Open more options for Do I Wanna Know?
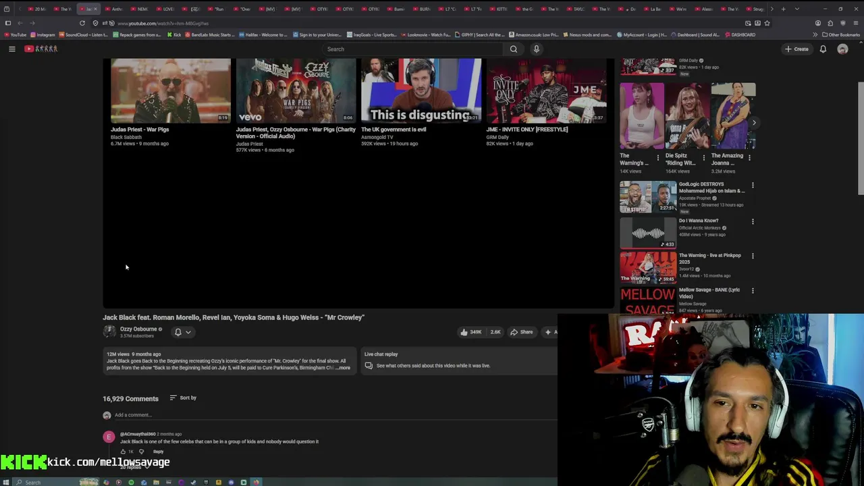 [x=753, y=221]
